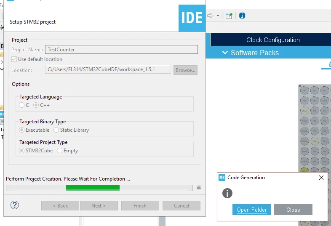Click the blue information icon in toolbar
Image resolution: width=331 pixels, height=226 pixels.
tap(242, 16)
